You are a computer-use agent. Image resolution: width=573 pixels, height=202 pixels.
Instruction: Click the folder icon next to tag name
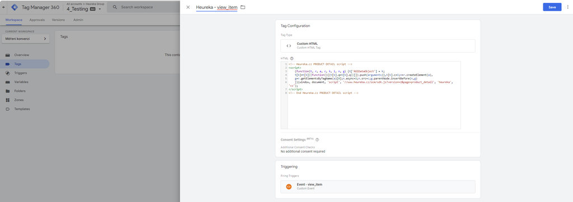click(243, 7)
